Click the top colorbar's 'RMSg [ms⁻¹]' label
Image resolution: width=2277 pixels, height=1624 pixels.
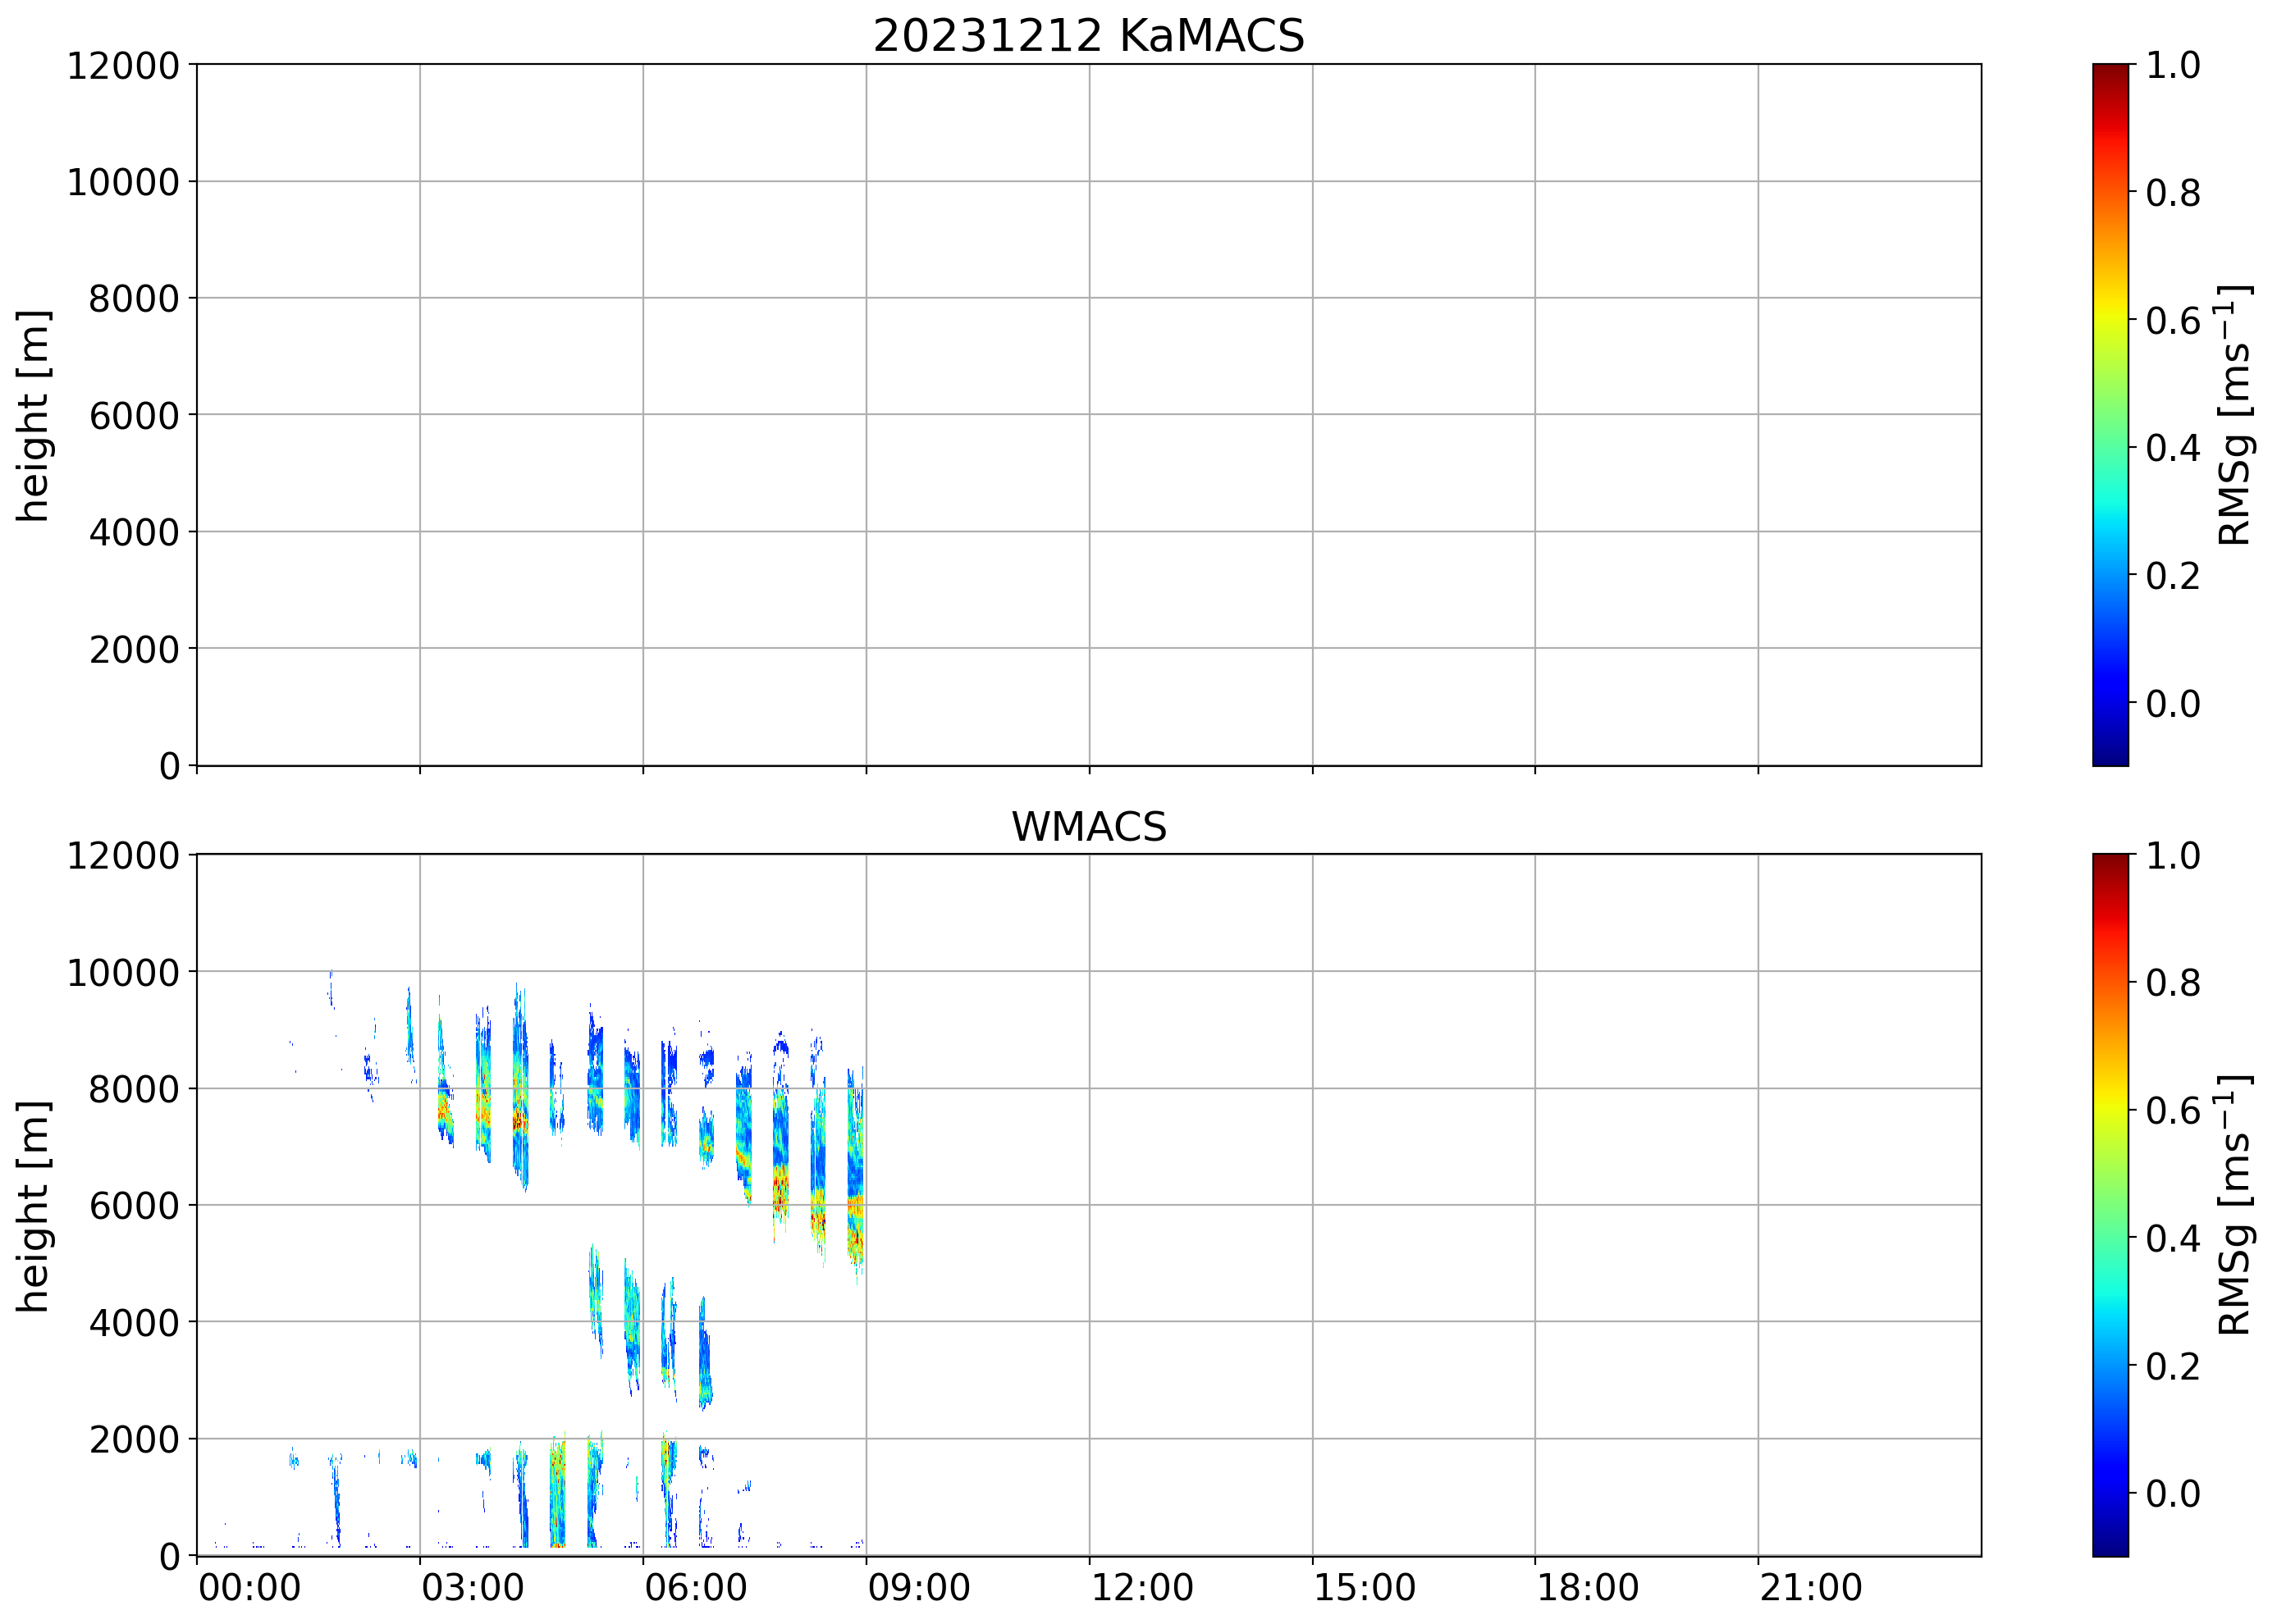[x=2234, y=415]
